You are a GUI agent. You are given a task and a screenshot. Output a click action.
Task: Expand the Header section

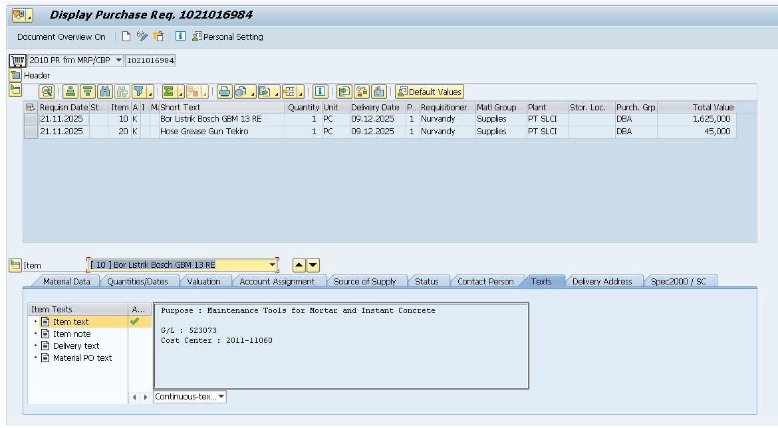coord(15,76)
